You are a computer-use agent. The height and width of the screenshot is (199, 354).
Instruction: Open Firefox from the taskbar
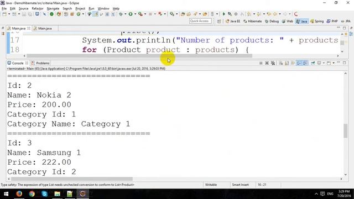(x=19, y=193)
